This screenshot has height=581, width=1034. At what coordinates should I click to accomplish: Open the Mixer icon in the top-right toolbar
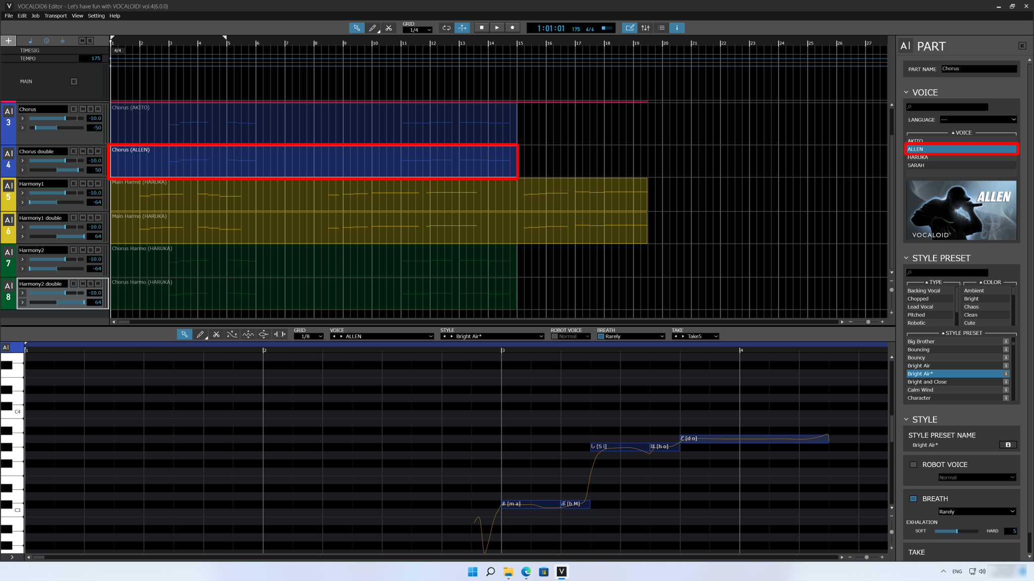pyautogui.click(x=646, y=28)
